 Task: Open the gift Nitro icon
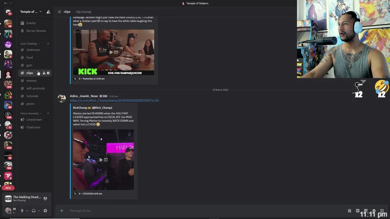click(349, 210)
